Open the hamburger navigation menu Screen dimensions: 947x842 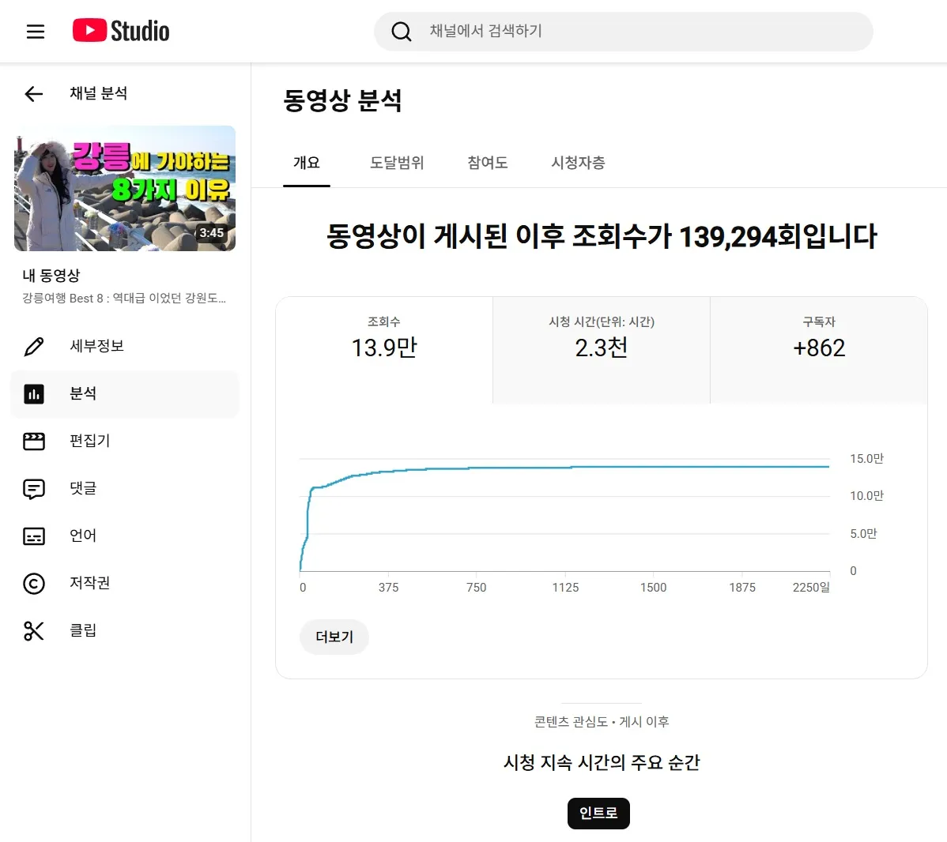click(36, 32)
